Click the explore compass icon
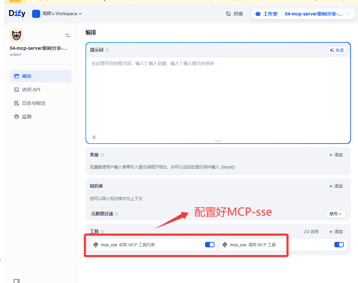The image size is (358, 283). click(228, 14)
